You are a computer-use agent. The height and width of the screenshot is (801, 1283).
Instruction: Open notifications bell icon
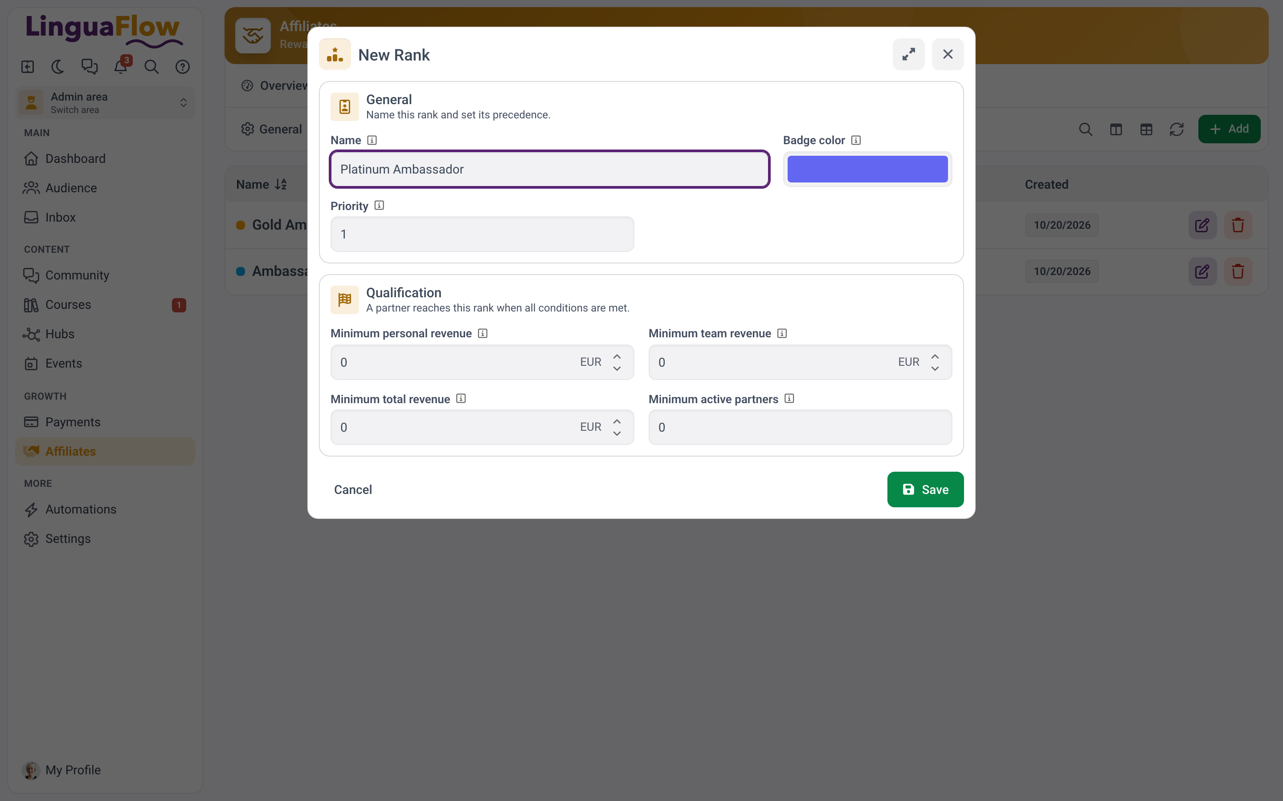pos(121,67)
